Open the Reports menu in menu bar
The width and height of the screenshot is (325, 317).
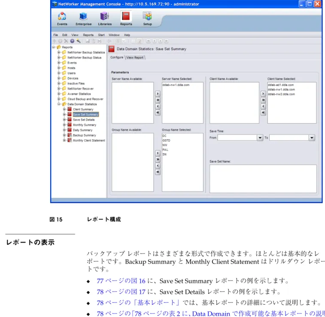click(x=88, y=35)
